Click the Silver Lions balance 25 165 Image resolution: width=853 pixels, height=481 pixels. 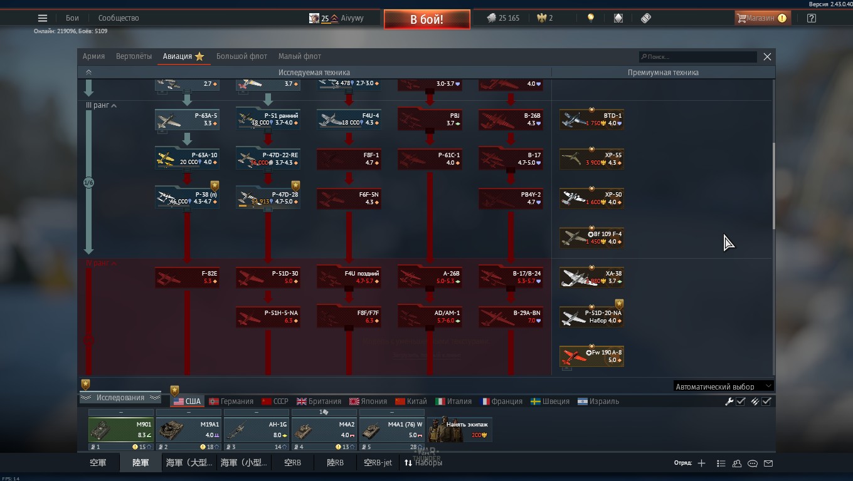(503, 18)
